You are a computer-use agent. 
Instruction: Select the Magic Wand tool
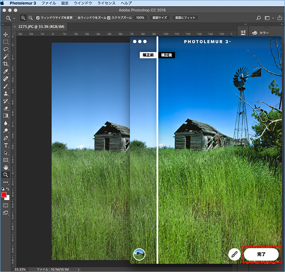(x=6, y=57)
